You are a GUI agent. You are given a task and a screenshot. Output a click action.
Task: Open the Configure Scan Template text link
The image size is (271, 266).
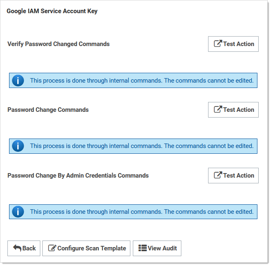(x=92, y=248)
